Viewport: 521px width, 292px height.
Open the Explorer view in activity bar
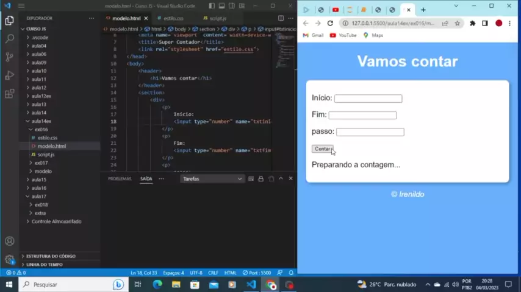tap(9, 21)
